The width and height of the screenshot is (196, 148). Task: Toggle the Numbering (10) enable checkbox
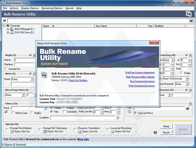[x=187, y=55]
